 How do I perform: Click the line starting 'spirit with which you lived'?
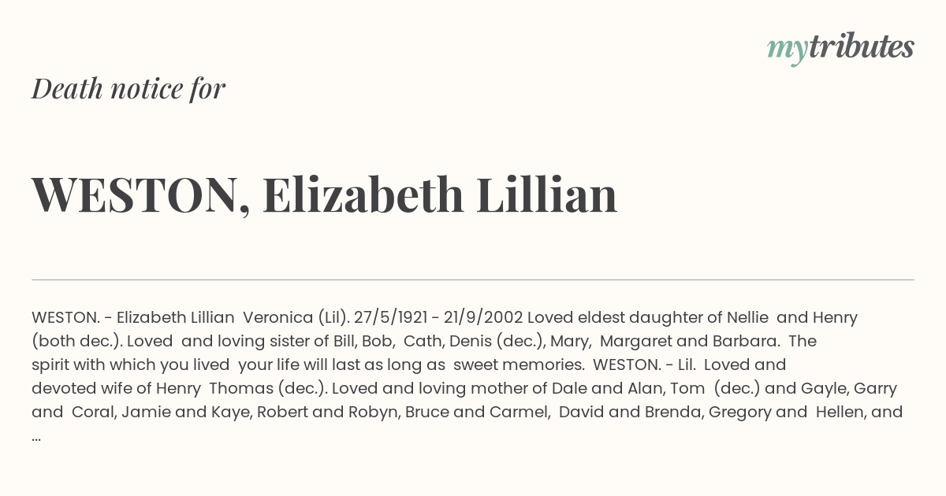pyautogui.click(x=409, y=365)
